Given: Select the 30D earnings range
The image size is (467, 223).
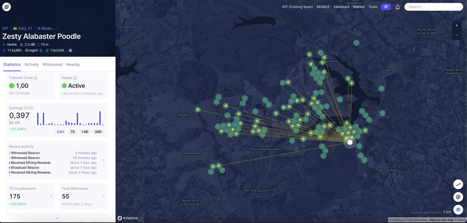Looking at the screenshot, I should pyautogui.click(x=98, y=132).
